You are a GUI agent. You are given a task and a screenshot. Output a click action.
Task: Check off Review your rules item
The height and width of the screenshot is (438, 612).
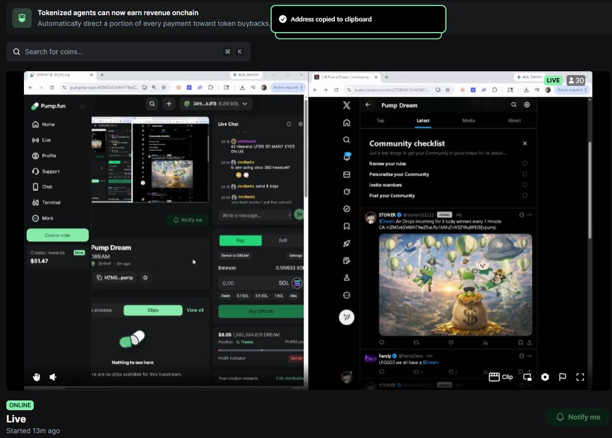tap(524, 163)
